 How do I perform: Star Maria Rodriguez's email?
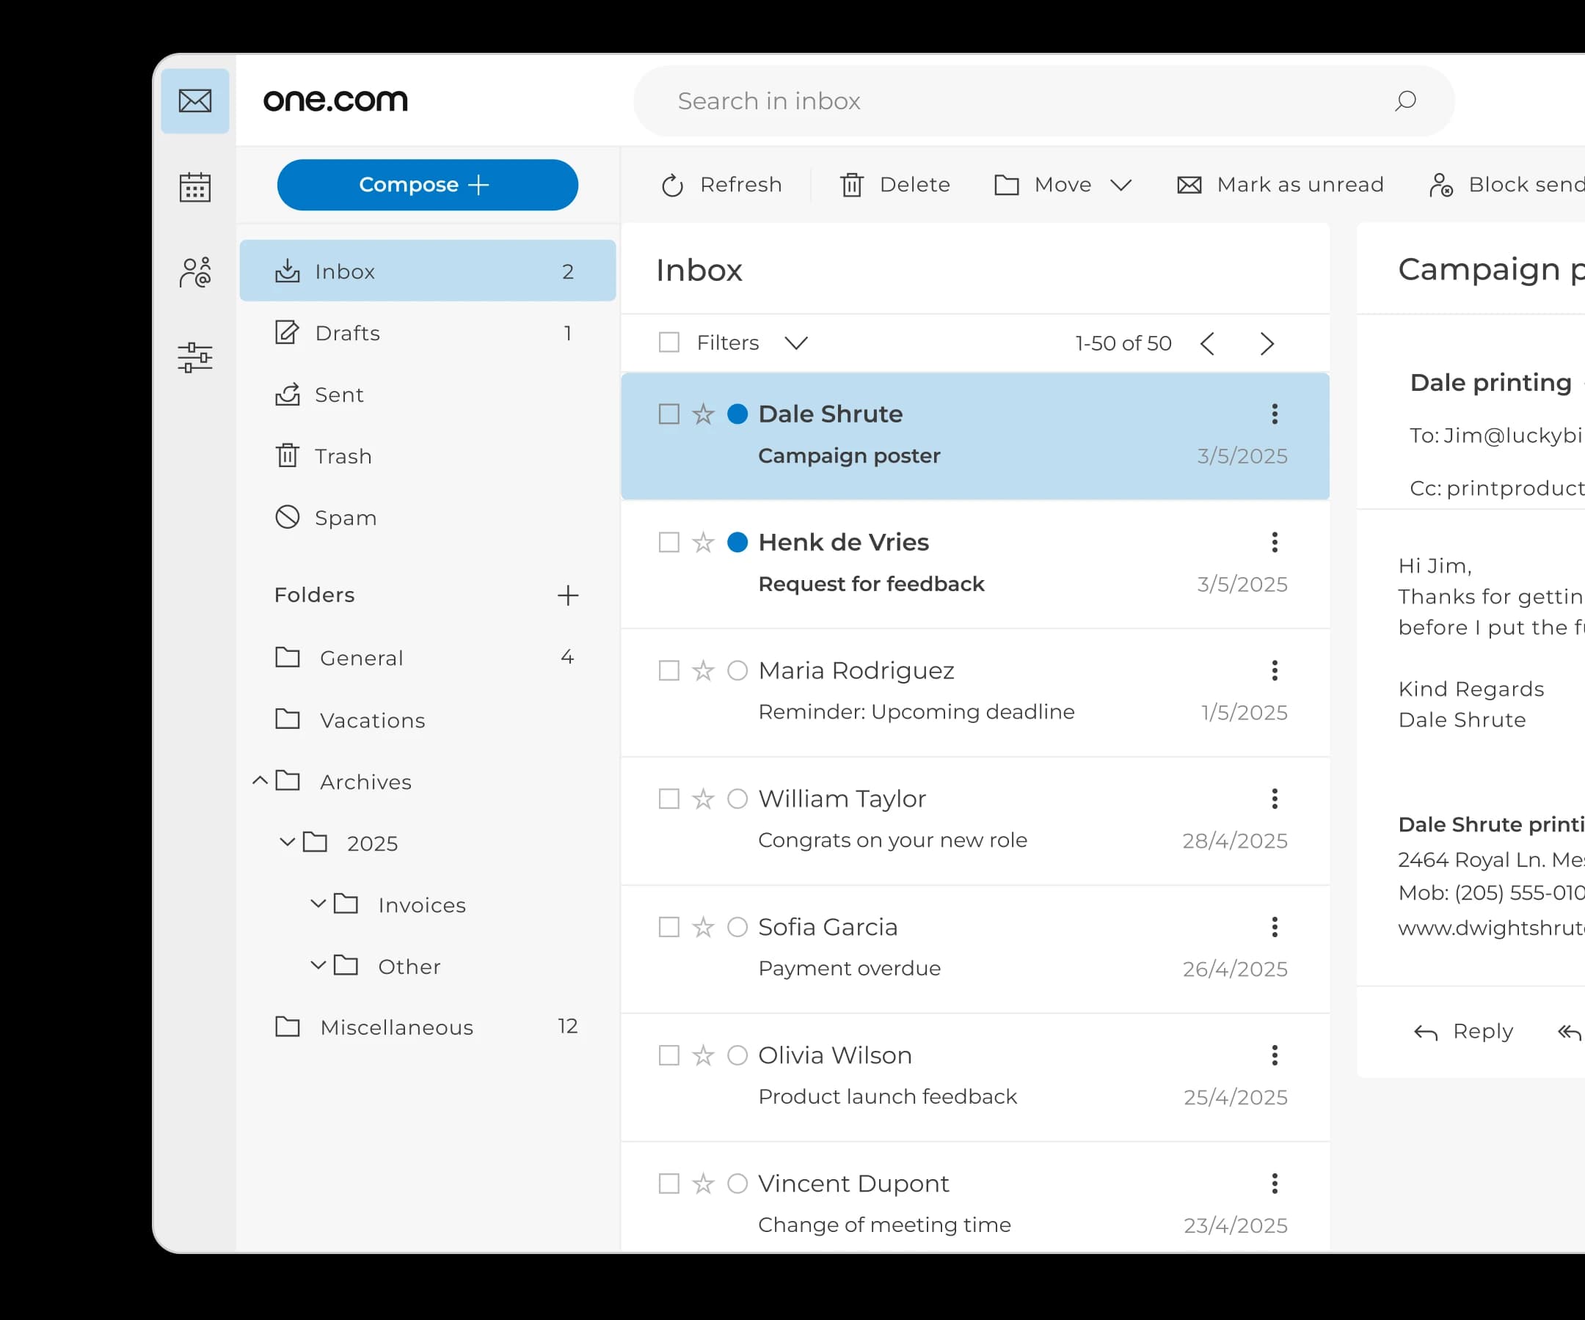pos(703,670)
